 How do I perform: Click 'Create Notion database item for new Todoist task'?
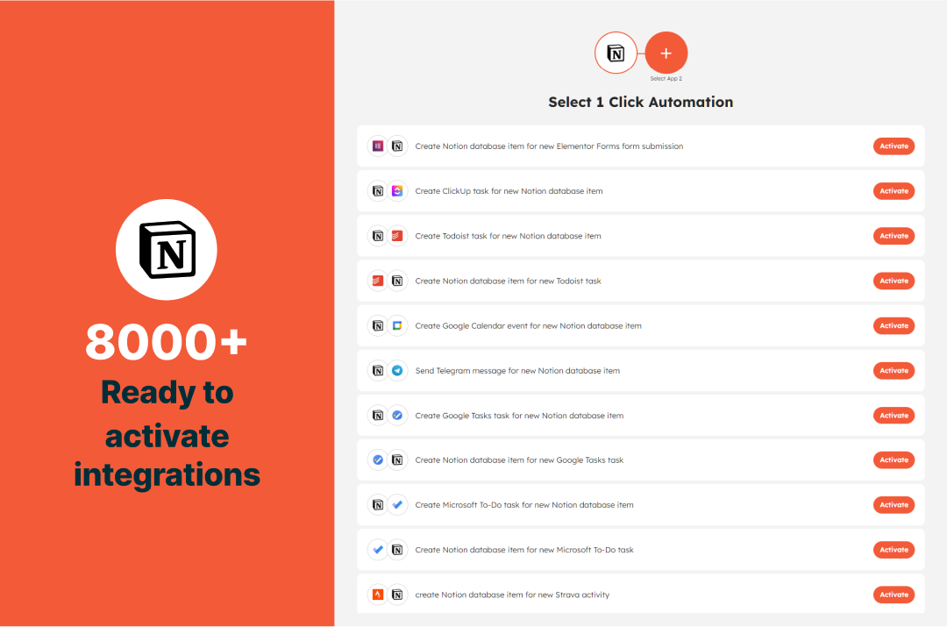tap(508, 281)
